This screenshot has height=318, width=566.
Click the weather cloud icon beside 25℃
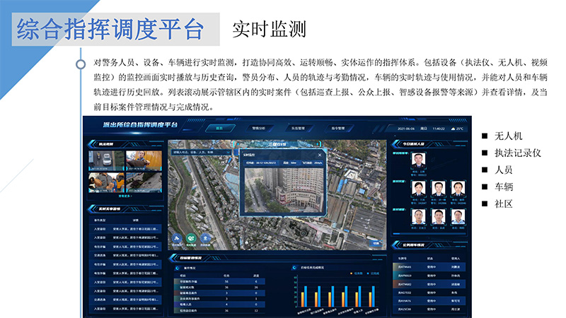tap(450, 129)
